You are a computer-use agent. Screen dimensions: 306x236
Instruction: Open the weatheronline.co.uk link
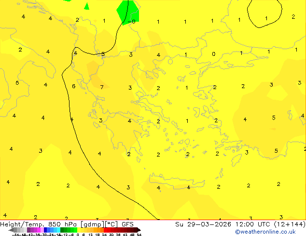[x=265, y=232]
